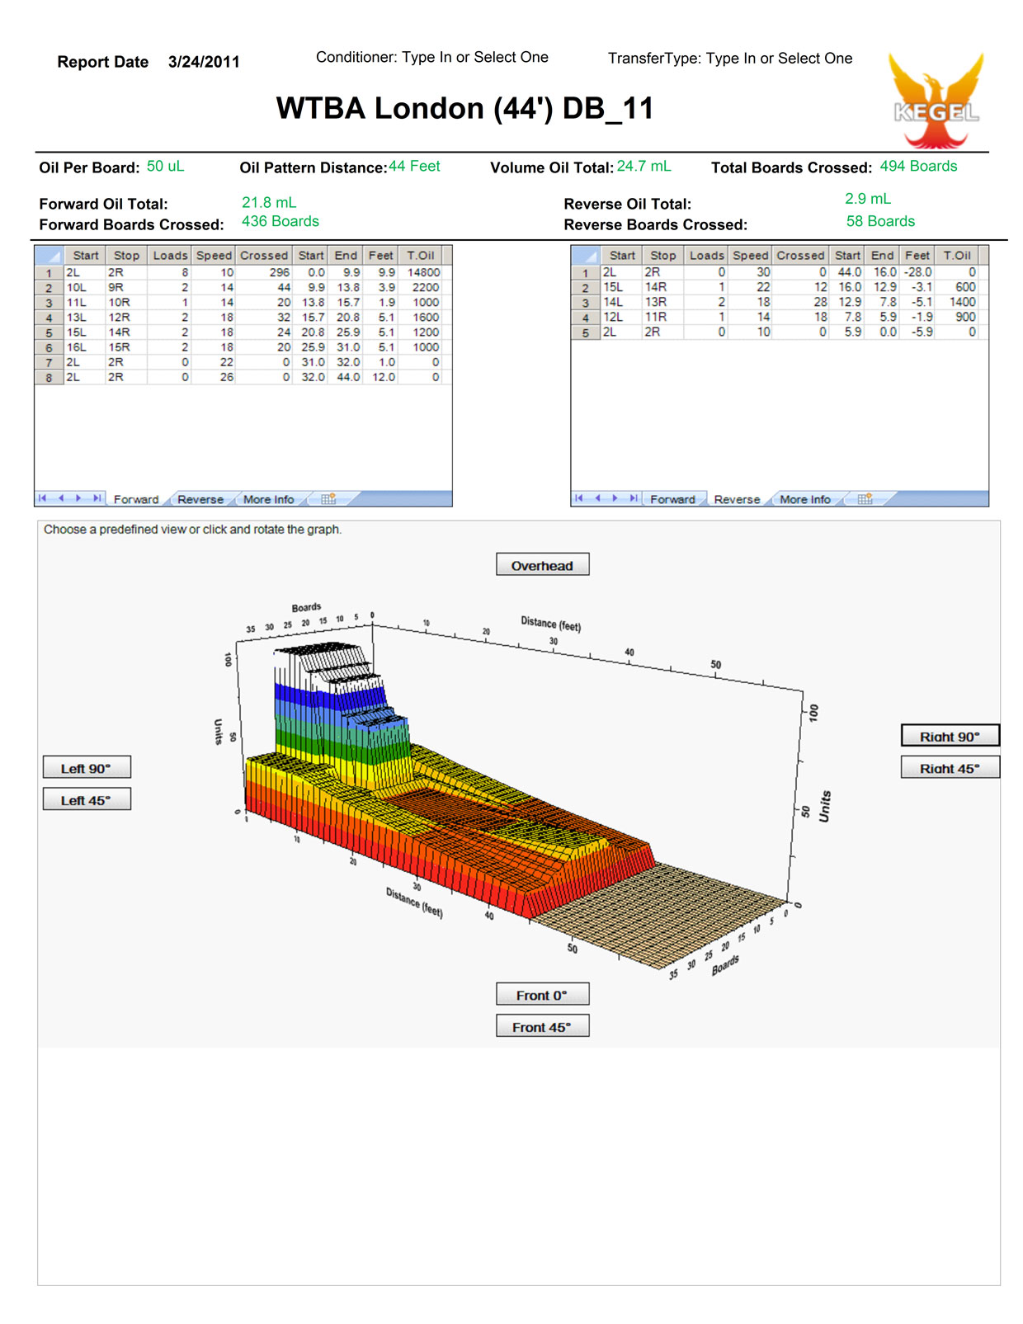Screen dimensions: 1023x1324
Task: Open More Info tab in right spreadsheet
Action: coord(804,499)
